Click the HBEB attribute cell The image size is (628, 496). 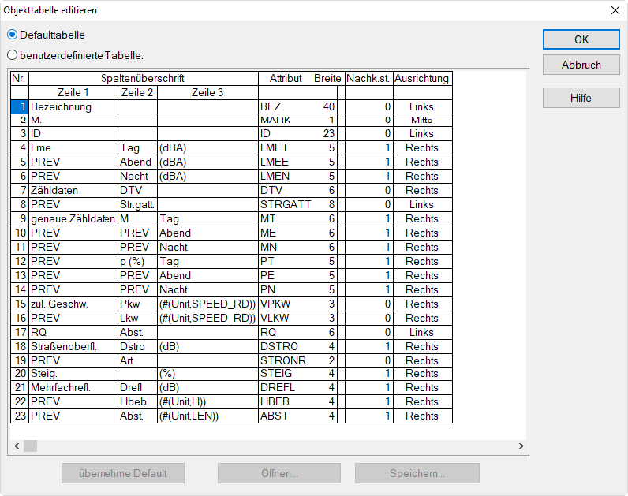point(297,402)
